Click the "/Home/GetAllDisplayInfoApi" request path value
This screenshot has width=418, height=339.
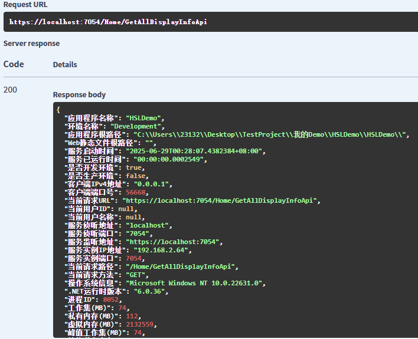[x=180, y=266]
